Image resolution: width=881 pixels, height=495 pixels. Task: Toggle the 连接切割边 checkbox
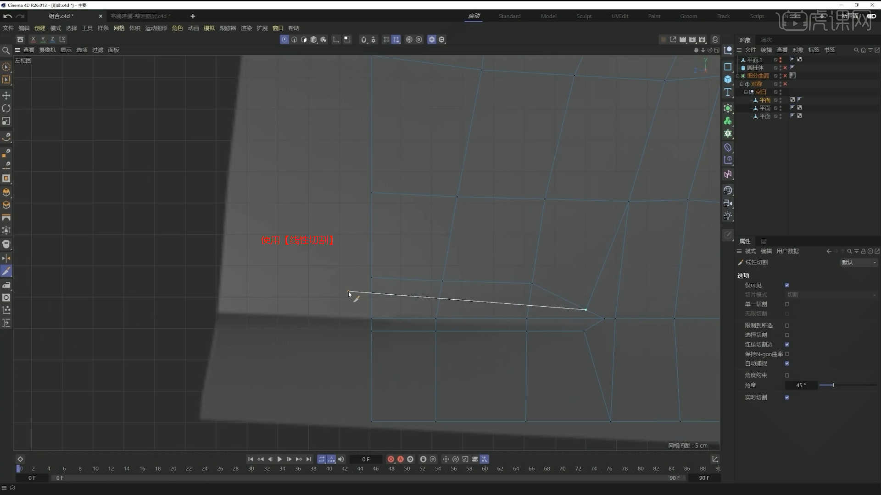(787, 345)
